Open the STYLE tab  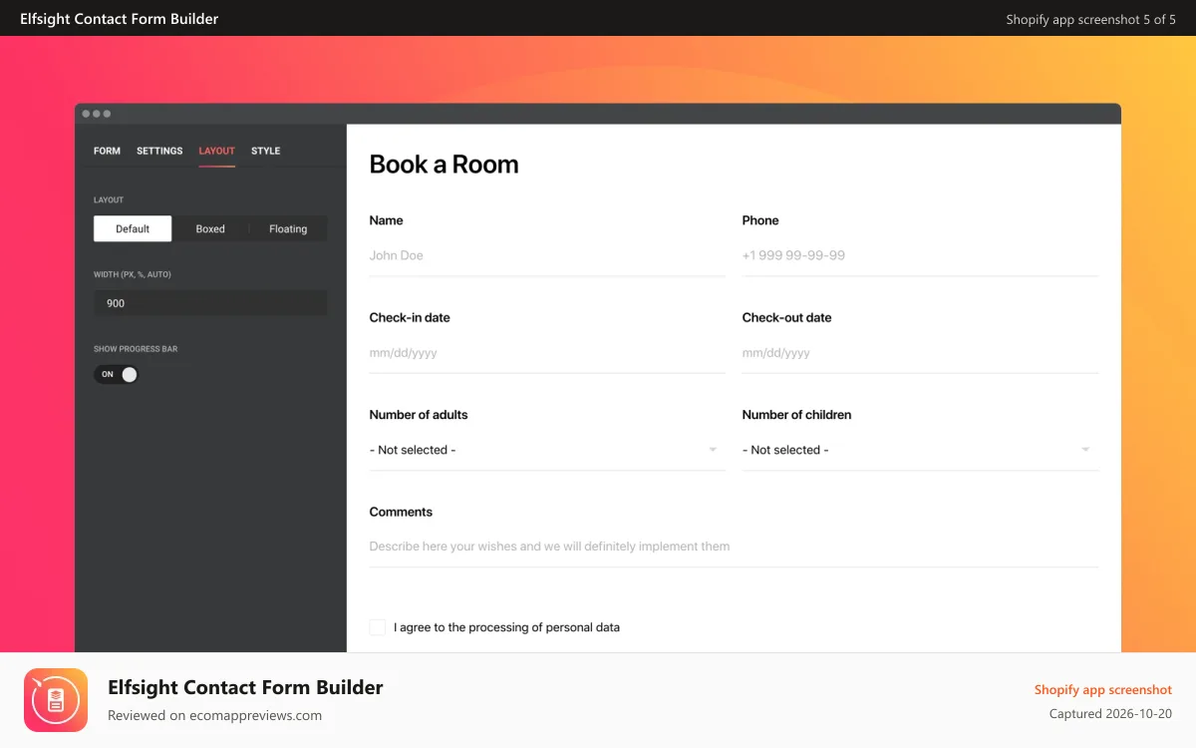pyautogui.click(x=265, y=151)
